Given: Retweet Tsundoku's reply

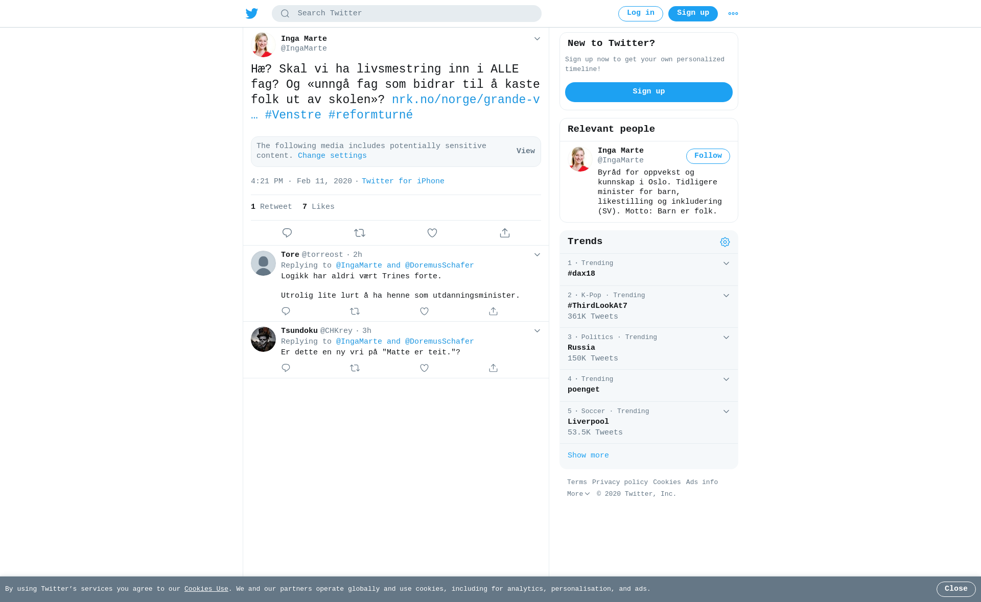Looking at the screenshot, I should tap(355, 368).
